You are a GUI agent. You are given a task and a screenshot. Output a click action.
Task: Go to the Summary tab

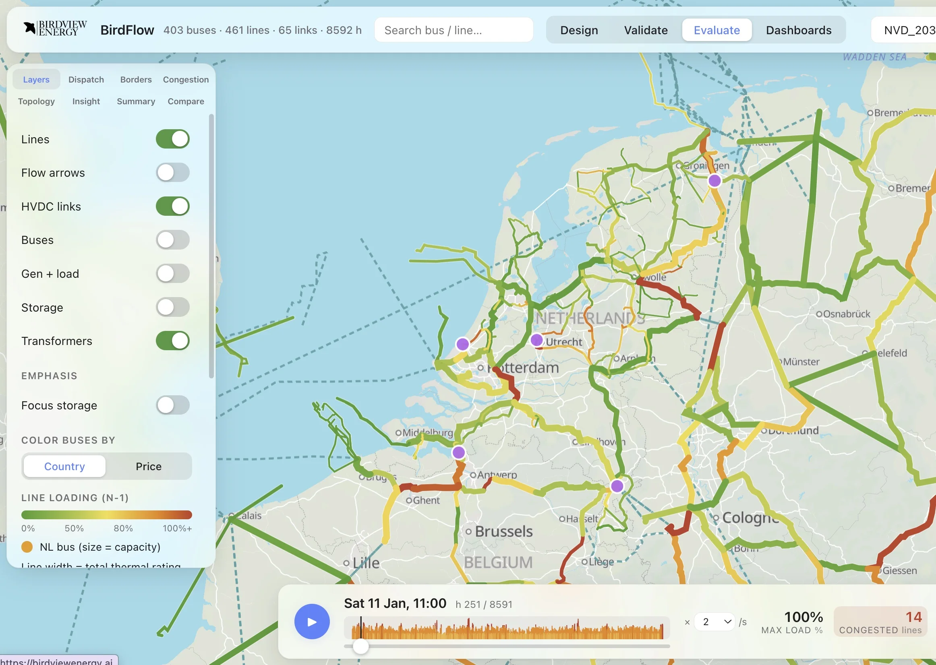[136, 101]
